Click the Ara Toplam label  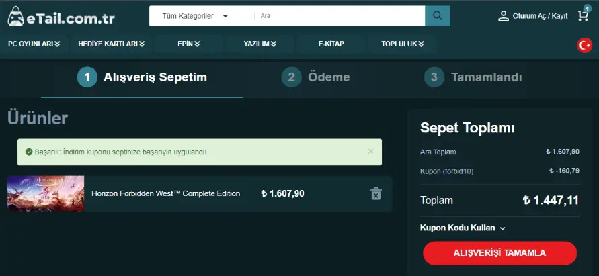click(438, 152)
